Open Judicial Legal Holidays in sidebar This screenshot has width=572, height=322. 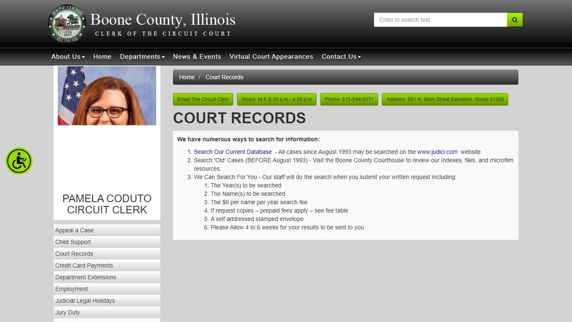[x=107, y=301]
